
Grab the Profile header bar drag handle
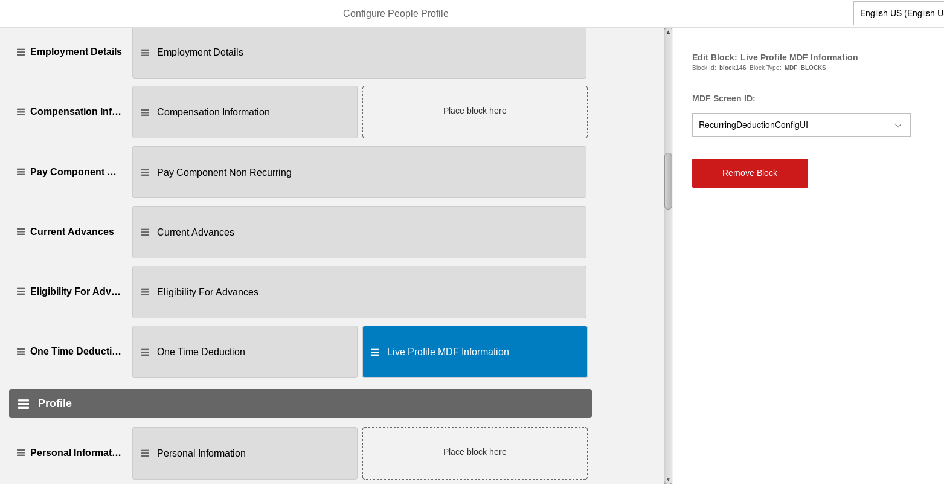click(24, 404)
